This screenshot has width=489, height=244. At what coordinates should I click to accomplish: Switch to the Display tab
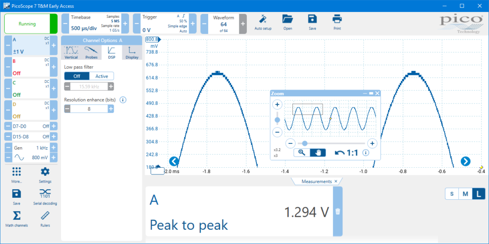click(132, 52)
